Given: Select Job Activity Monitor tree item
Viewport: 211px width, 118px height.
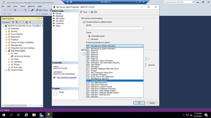Looking at the screenshot, I should tap(22, 56).
